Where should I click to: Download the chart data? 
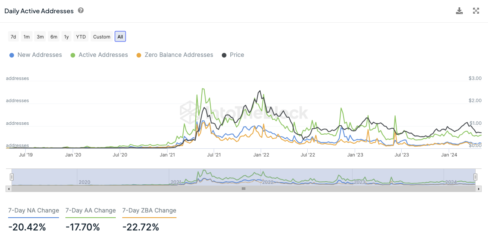(459, 11)
